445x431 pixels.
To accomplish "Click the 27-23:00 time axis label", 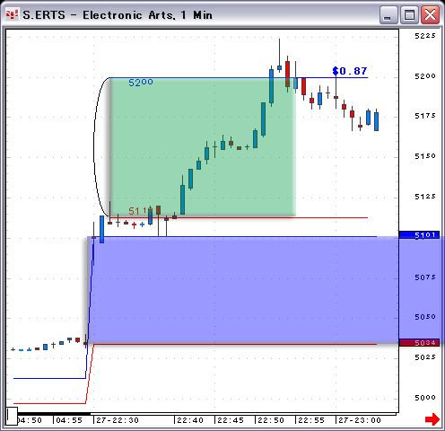I will (x=360, y=420).
